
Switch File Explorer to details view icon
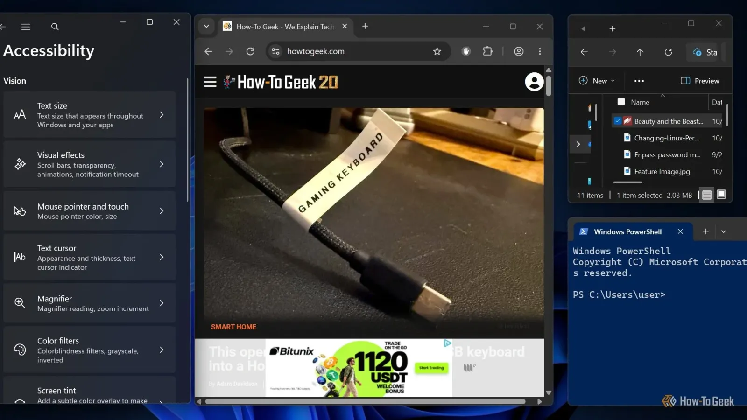(707, 195)
